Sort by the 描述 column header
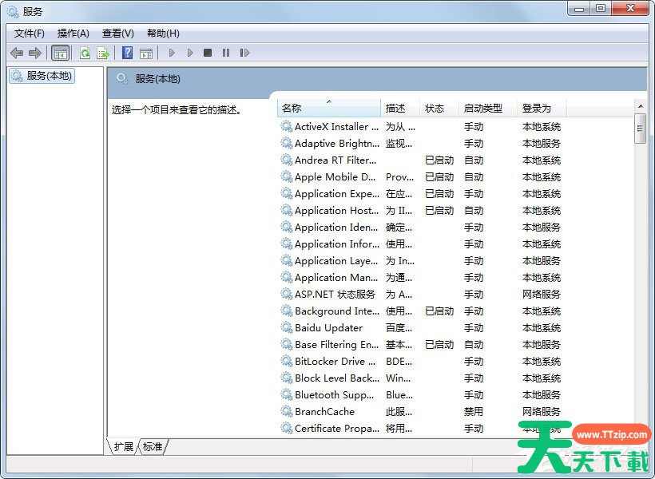Image resolution: width=655 pixels, height=479 pixels. [x=400, y=108]
